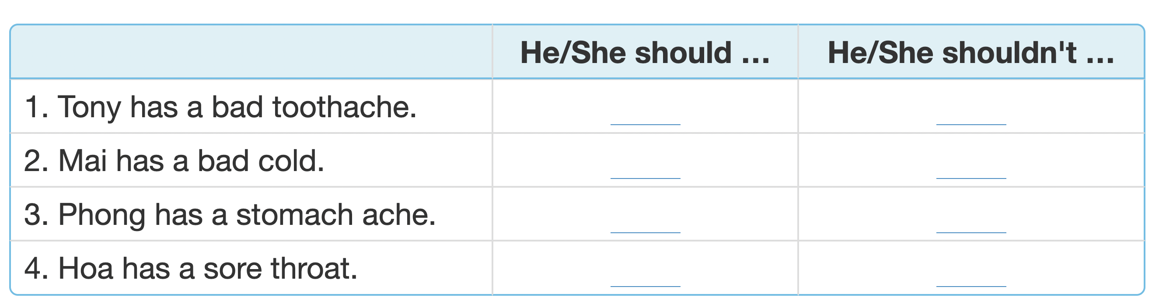Viewport: 1152px width, 308px height.
Task: Click the name 'Hoa' in row 4
Action: (x=86, y=269)
